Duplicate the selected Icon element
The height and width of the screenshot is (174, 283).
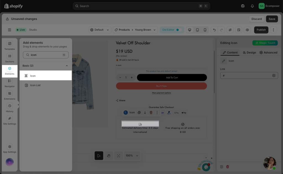[139, 112]
